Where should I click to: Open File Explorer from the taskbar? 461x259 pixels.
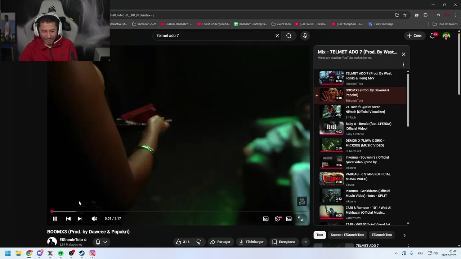[x=18, y=253]
